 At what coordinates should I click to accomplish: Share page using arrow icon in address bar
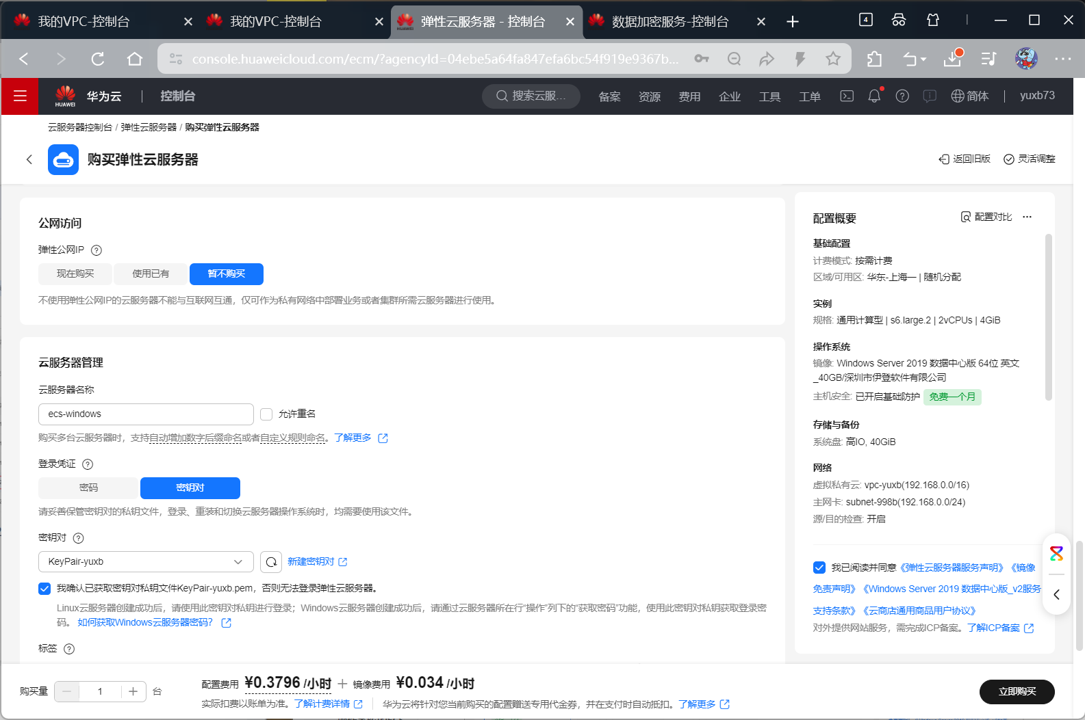(x=767, y=59)
